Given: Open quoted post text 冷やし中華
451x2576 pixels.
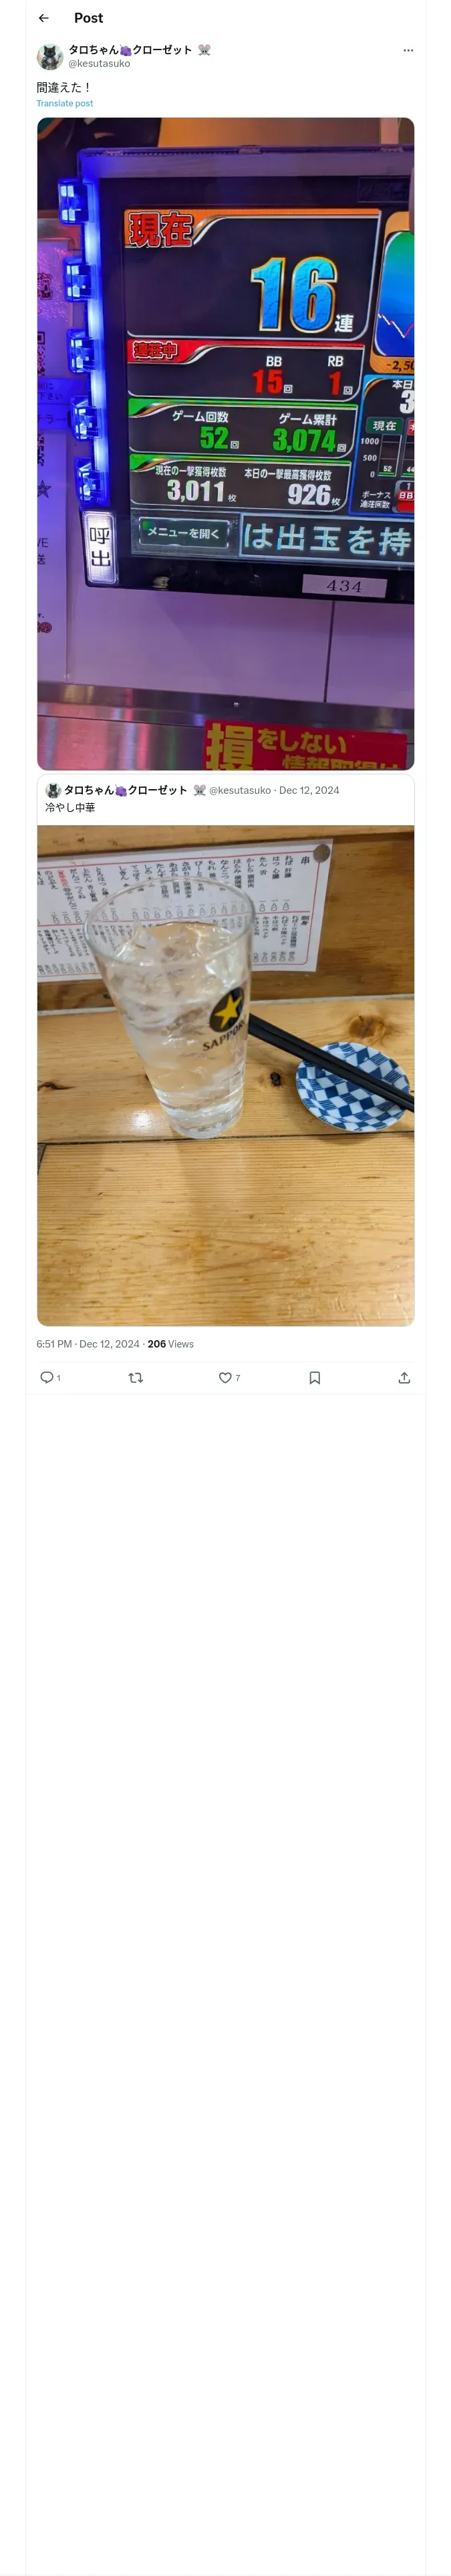Looking at the screenshot, I should (70, 807).
